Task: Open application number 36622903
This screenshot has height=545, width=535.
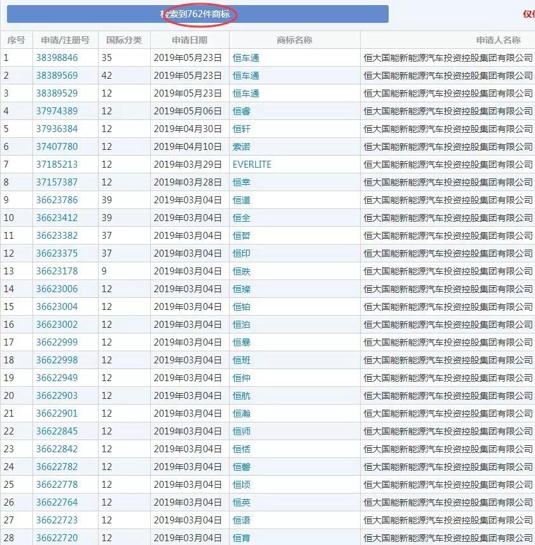Action: point(57,395)
